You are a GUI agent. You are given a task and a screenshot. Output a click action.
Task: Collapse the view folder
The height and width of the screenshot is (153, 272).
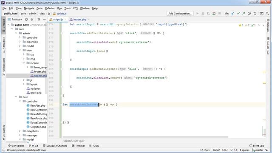point(20,50)
